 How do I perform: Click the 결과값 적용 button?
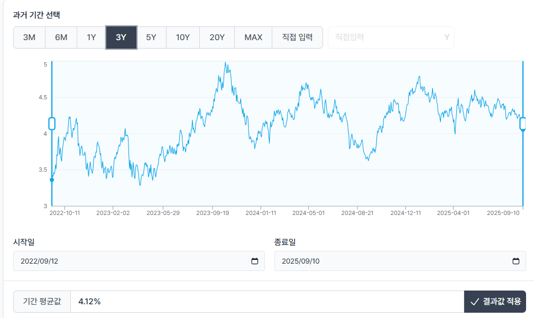[x=495, y=302]
